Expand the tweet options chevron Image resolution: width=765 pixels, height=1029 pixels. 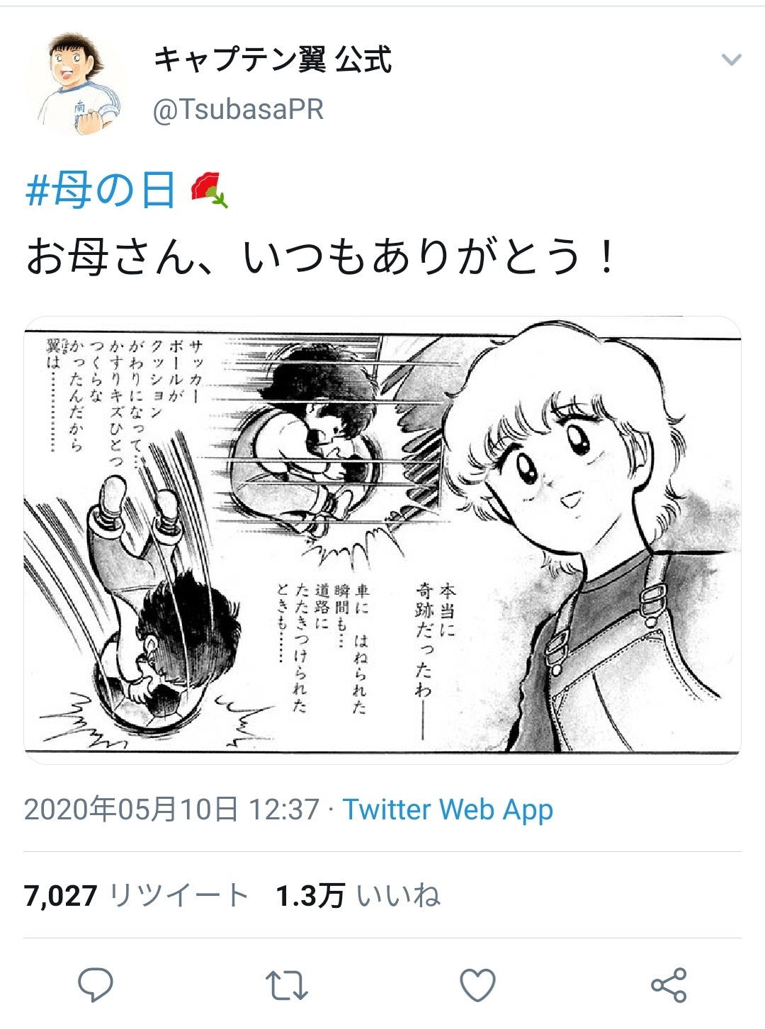click(731, 60)
